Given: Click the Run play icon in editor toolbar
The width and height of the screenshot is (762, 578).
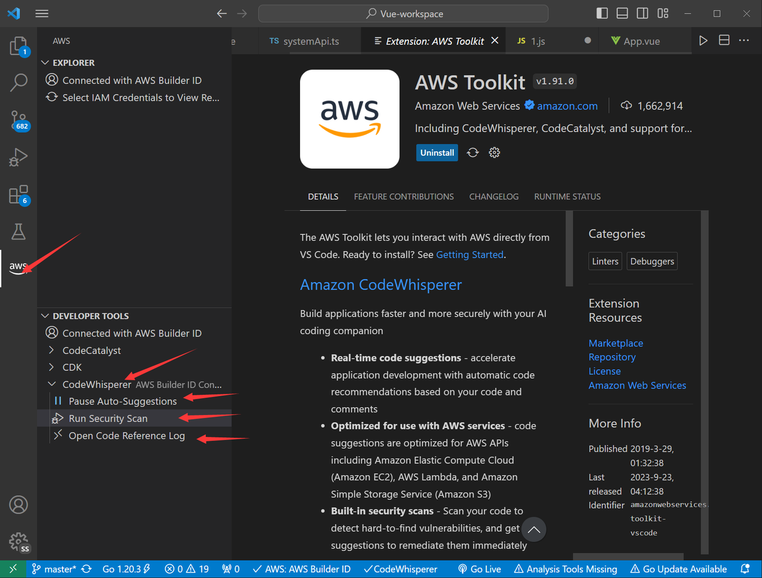Looking at the screenshot, I should click(x=703, y=40).
